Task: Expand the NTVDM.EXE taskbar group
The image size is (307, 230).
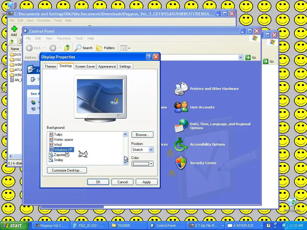Action: click(x=261, y=226)
